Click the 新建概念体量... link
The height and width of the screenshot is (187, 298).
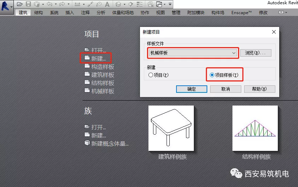pyautogui.click(x=110, y=143)
